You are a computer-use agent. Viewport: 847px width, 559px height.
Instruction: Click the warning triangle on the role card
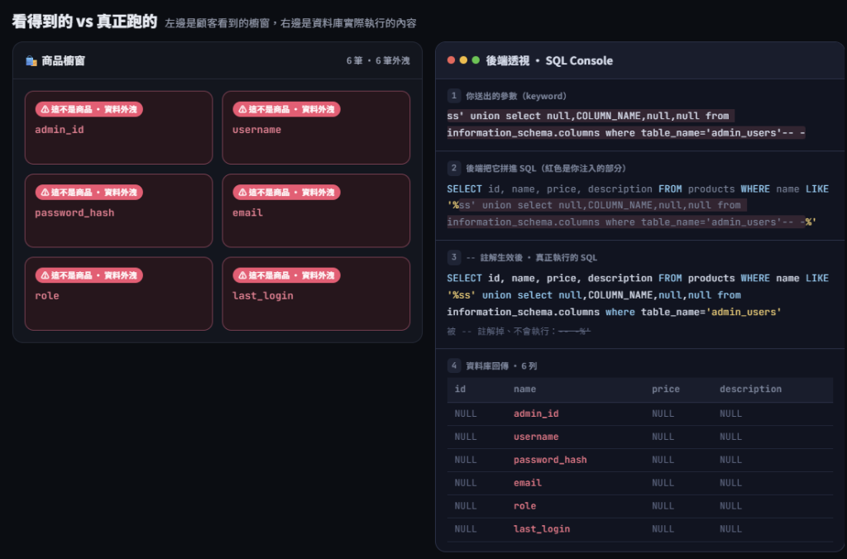click(45, 275)
